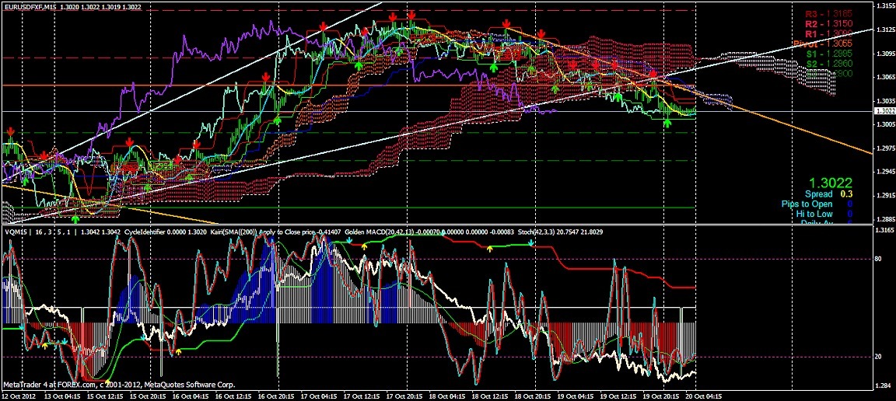The image size is (896, 401).
Task: Click the 80 level on oscillator scale
Action: (x=880, y=259)
